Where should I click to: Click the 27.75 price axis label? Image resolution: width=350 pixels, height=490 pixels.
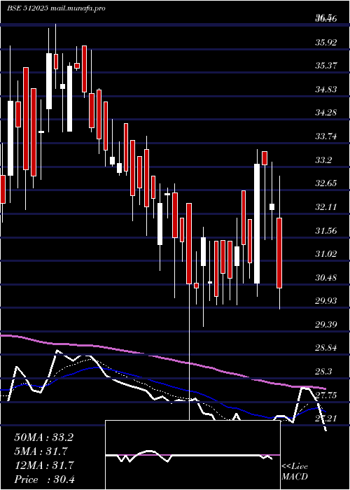[326, 395]
